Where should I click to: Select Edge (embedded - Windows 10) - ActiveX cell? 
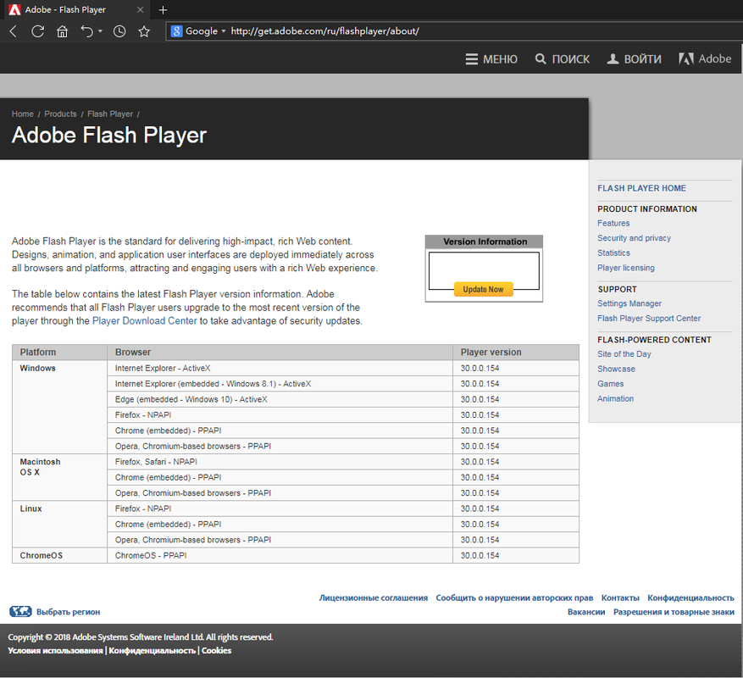(280, 400)
